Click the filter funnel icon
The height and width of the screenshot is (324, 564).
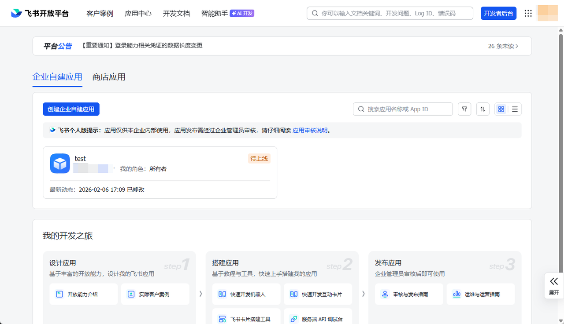tap(464, 109)
